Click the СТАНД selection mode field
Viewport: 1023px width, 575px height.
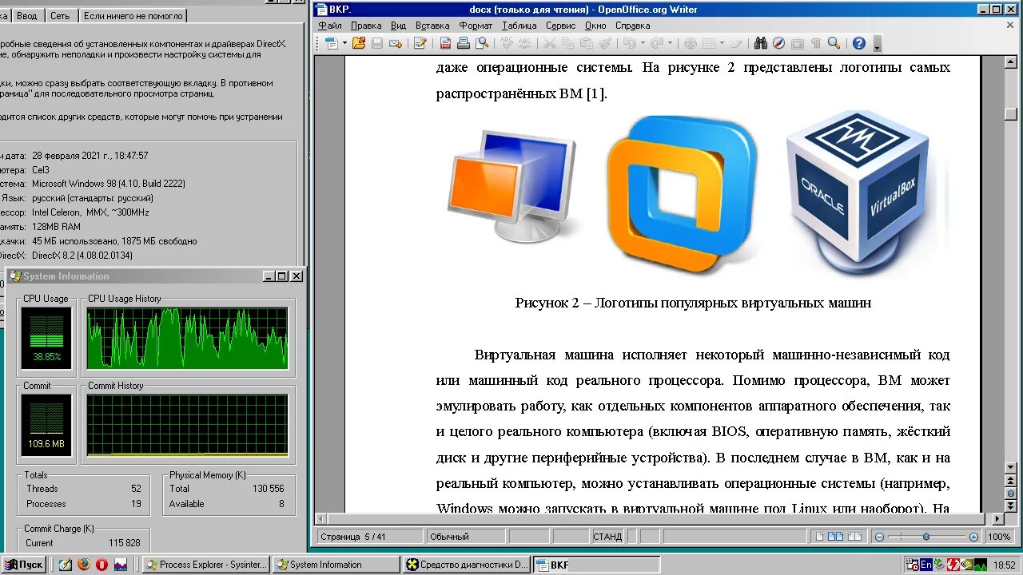pyautogui.click(x=607, y=537)
